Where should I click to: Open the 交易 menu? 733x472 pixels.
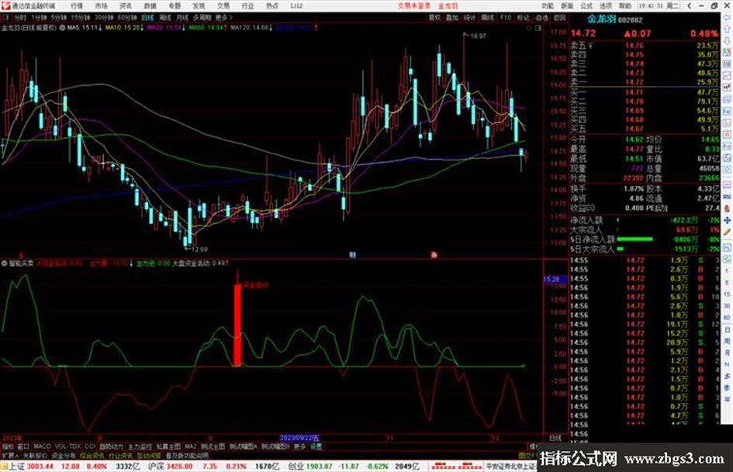223,5
